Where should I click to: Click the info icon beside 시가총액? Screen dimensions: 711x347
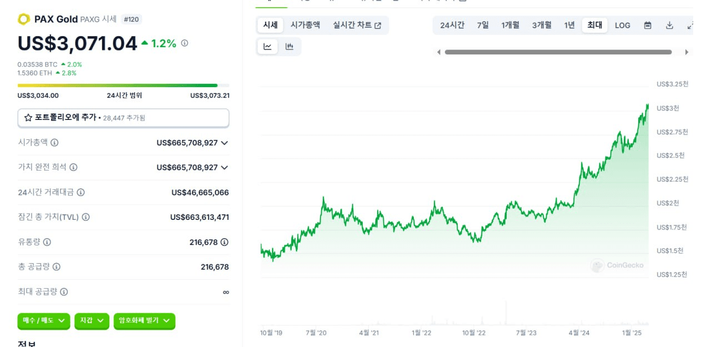pos(54,143)
